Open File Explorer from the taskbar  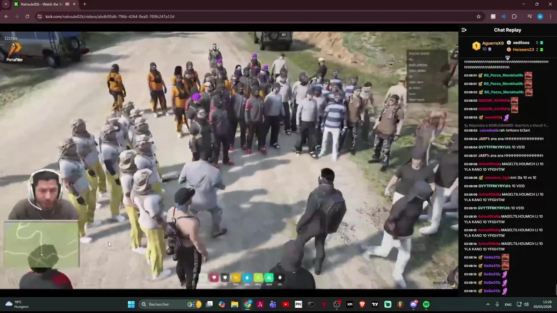click(235, 304)
